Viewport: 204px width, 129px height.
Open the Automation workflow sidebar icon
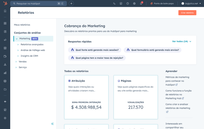(5, 65)
